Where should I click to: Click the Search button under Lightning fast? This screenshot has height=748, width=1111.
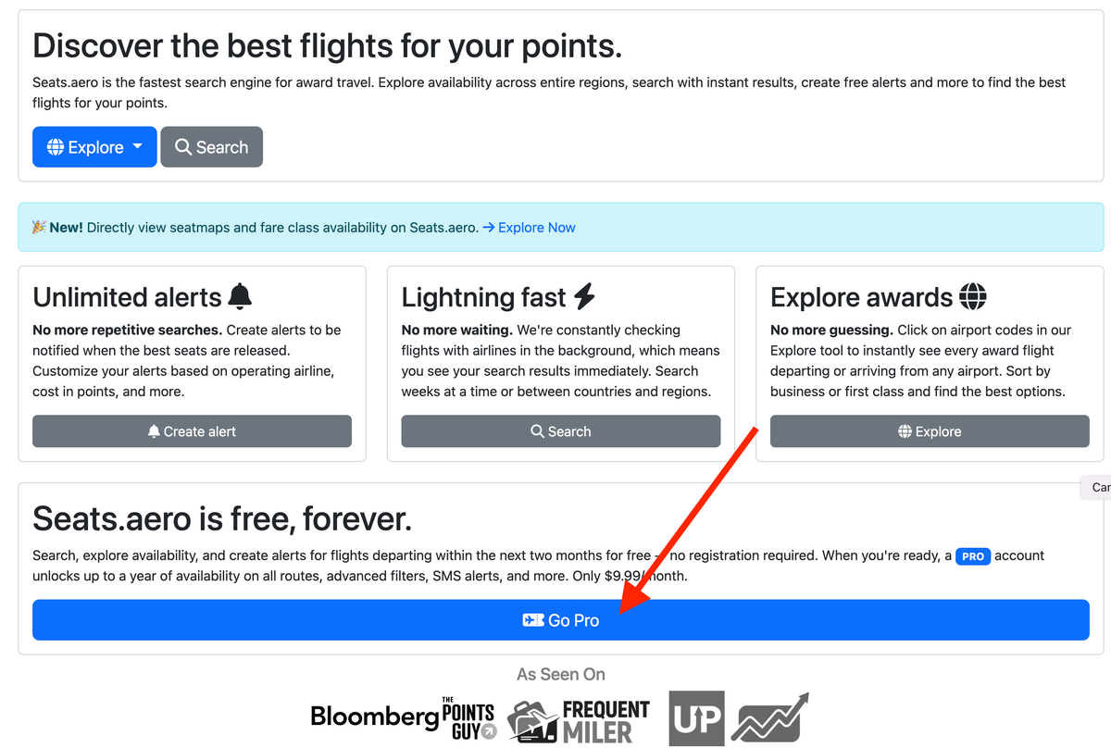coord(560,431)
